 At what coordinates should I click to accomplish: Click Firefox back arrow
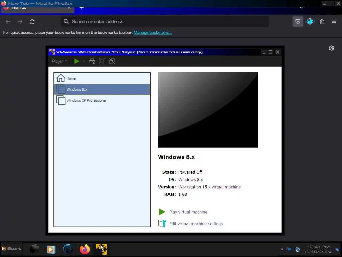(x=8, y=22)
